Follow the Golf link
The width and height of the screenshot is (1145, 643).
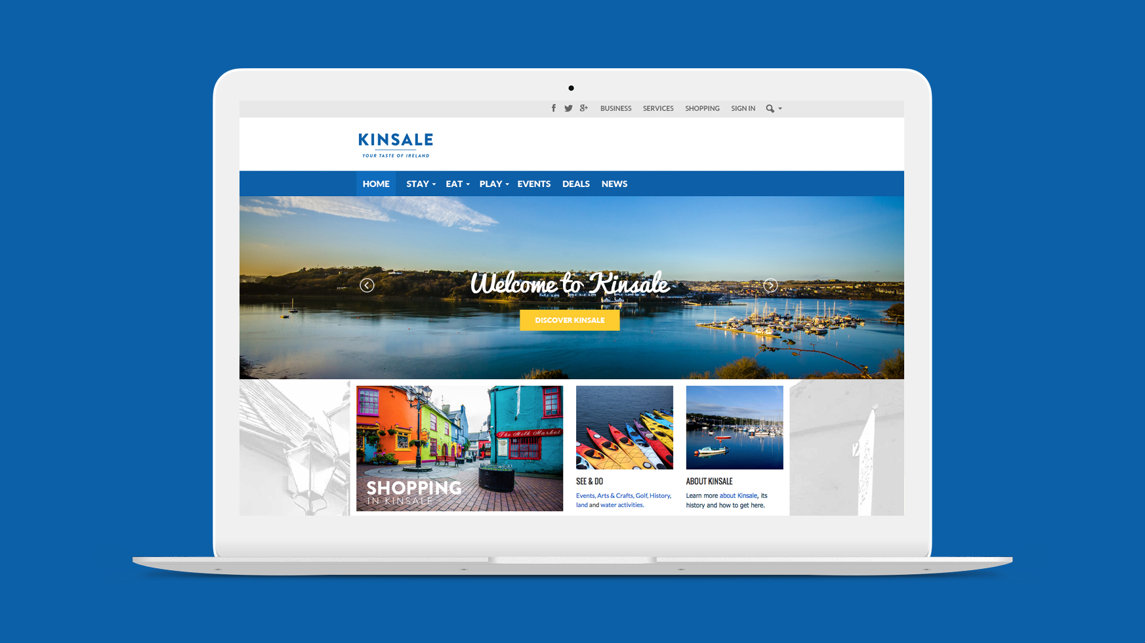pos(641,496)
